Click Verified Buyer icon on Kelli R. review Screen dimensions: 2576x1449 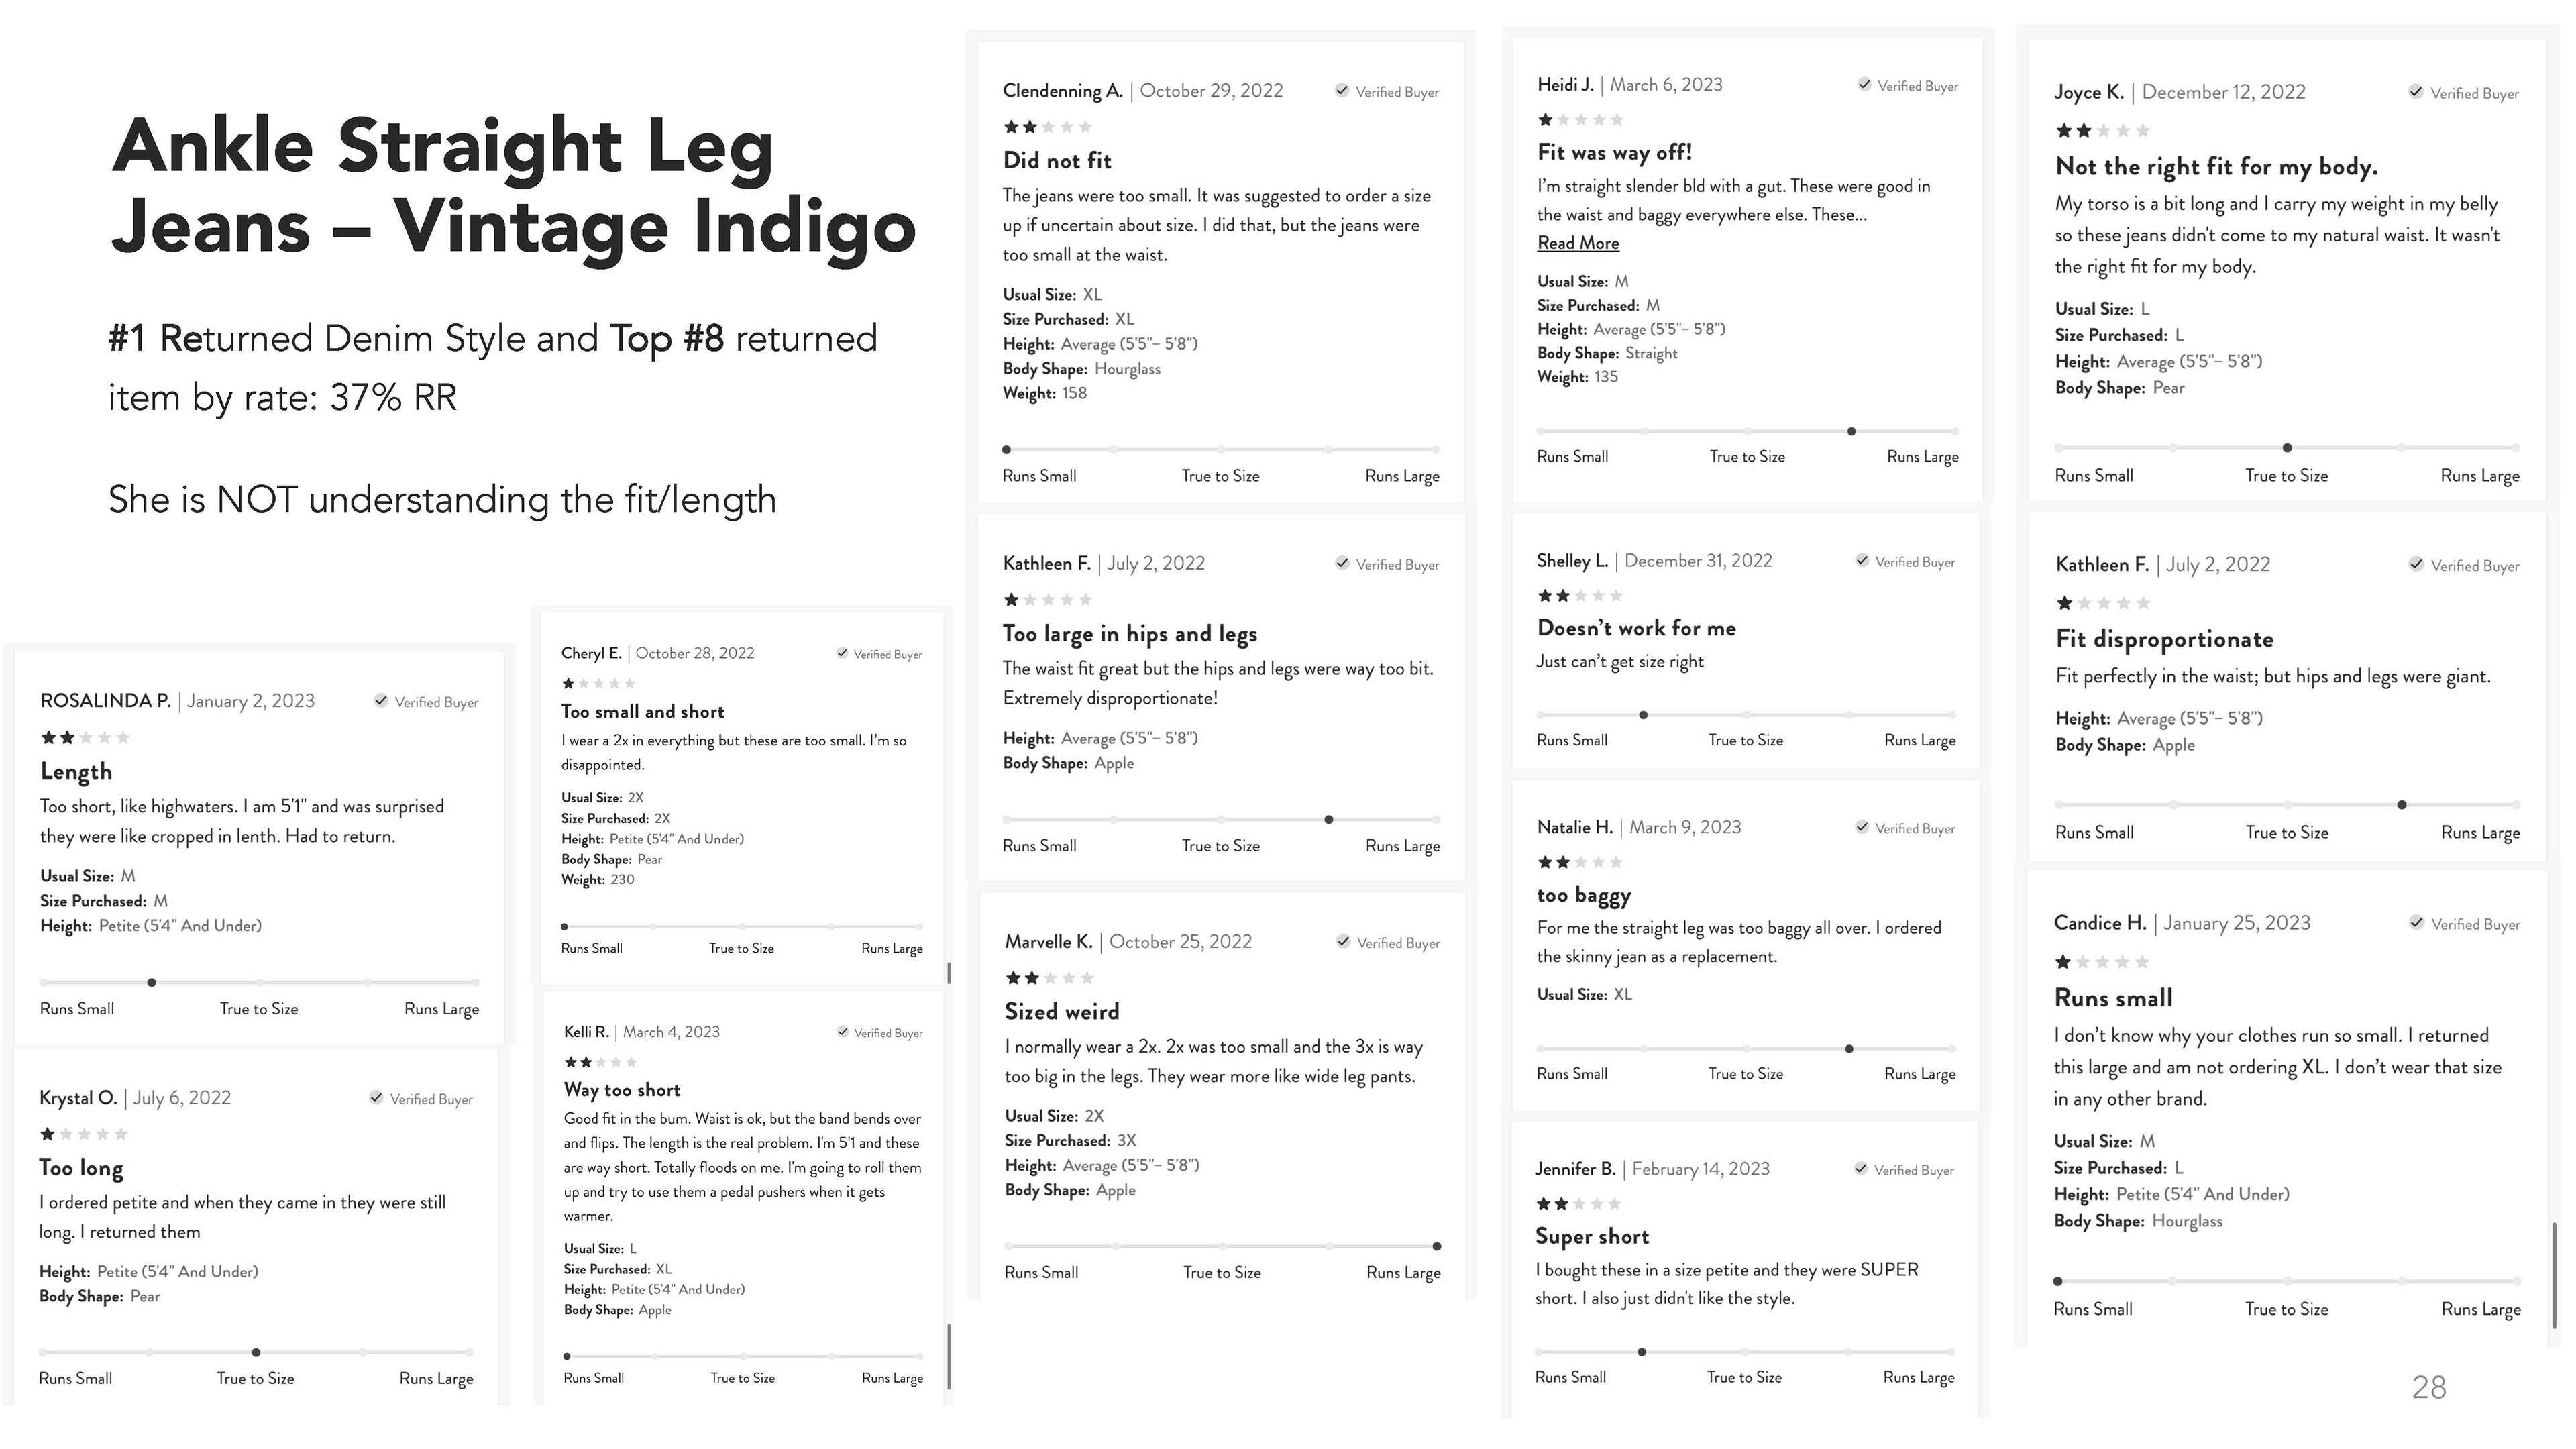[843, 1032]
